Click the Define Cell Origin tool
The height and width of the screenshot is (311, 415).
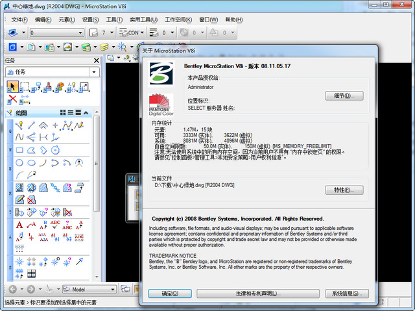click(55, 262)
